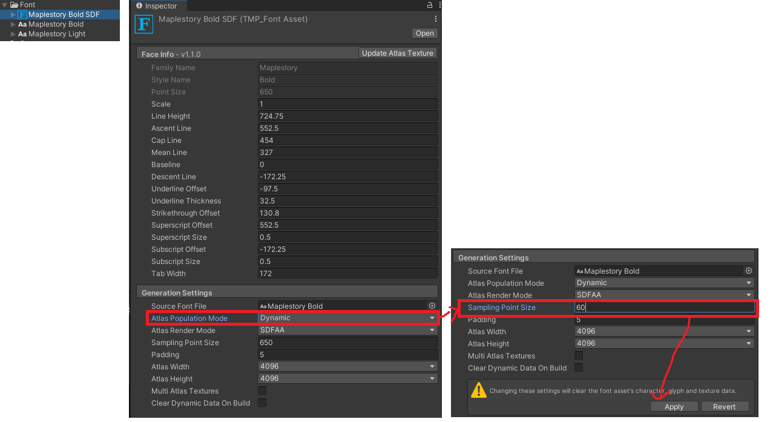The image size is (770, 422).
Task: Click the folder icon for the Font folder
Action: coord(14,5)
